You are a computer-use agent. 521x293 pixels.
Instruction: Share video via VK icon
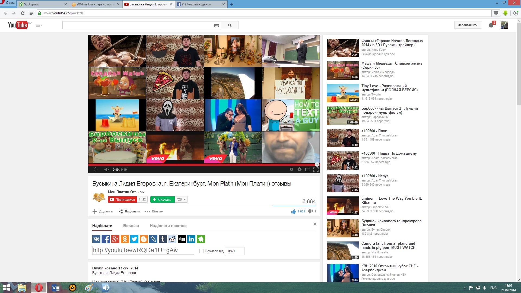(96, 239)
